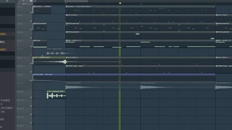Select the Track 1 header label

click(x=20, y=7)
